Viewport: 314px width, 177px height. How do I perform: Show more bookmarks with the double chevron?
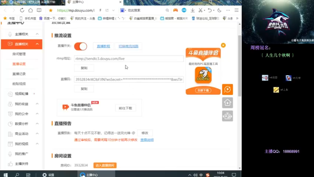(x=237, y=18)
